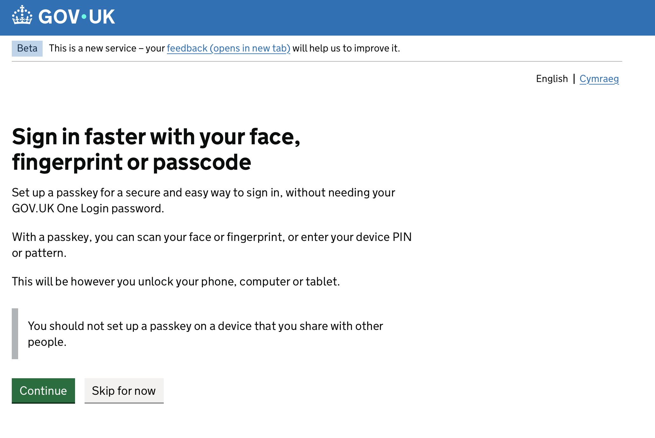The height and width of the screenshot is (438, 655).
Task: Select the English language label
Action: [x=552, y=79]
